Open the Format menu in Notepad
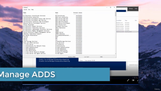Viewport: 161px width, 91px height. [x=25, y=10]
